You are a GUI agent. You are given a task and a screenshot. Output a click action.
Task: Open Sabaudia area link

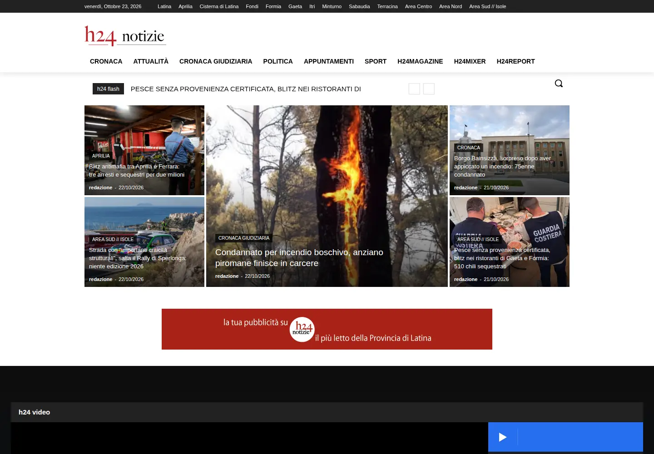pos(359,6)
